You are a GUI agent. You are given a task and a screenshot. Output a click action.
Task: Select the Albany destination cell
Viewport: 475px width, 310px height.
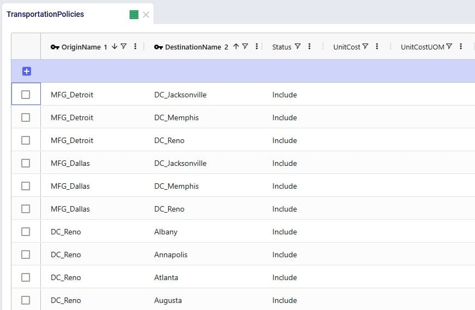click(166, 232)
